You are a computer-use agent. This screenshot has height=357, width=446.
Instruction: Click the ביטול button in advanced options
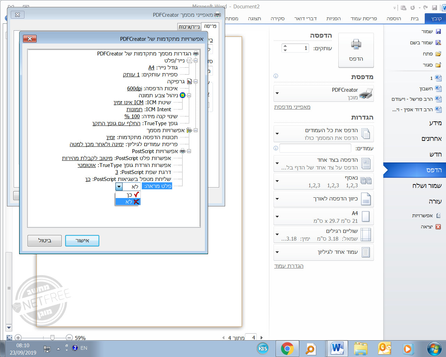[45, 241]
